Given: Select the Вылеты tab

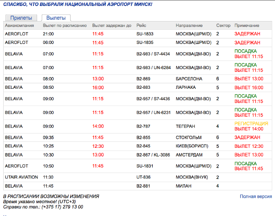Looking at the screenshot, I should [x=55, y=17].
